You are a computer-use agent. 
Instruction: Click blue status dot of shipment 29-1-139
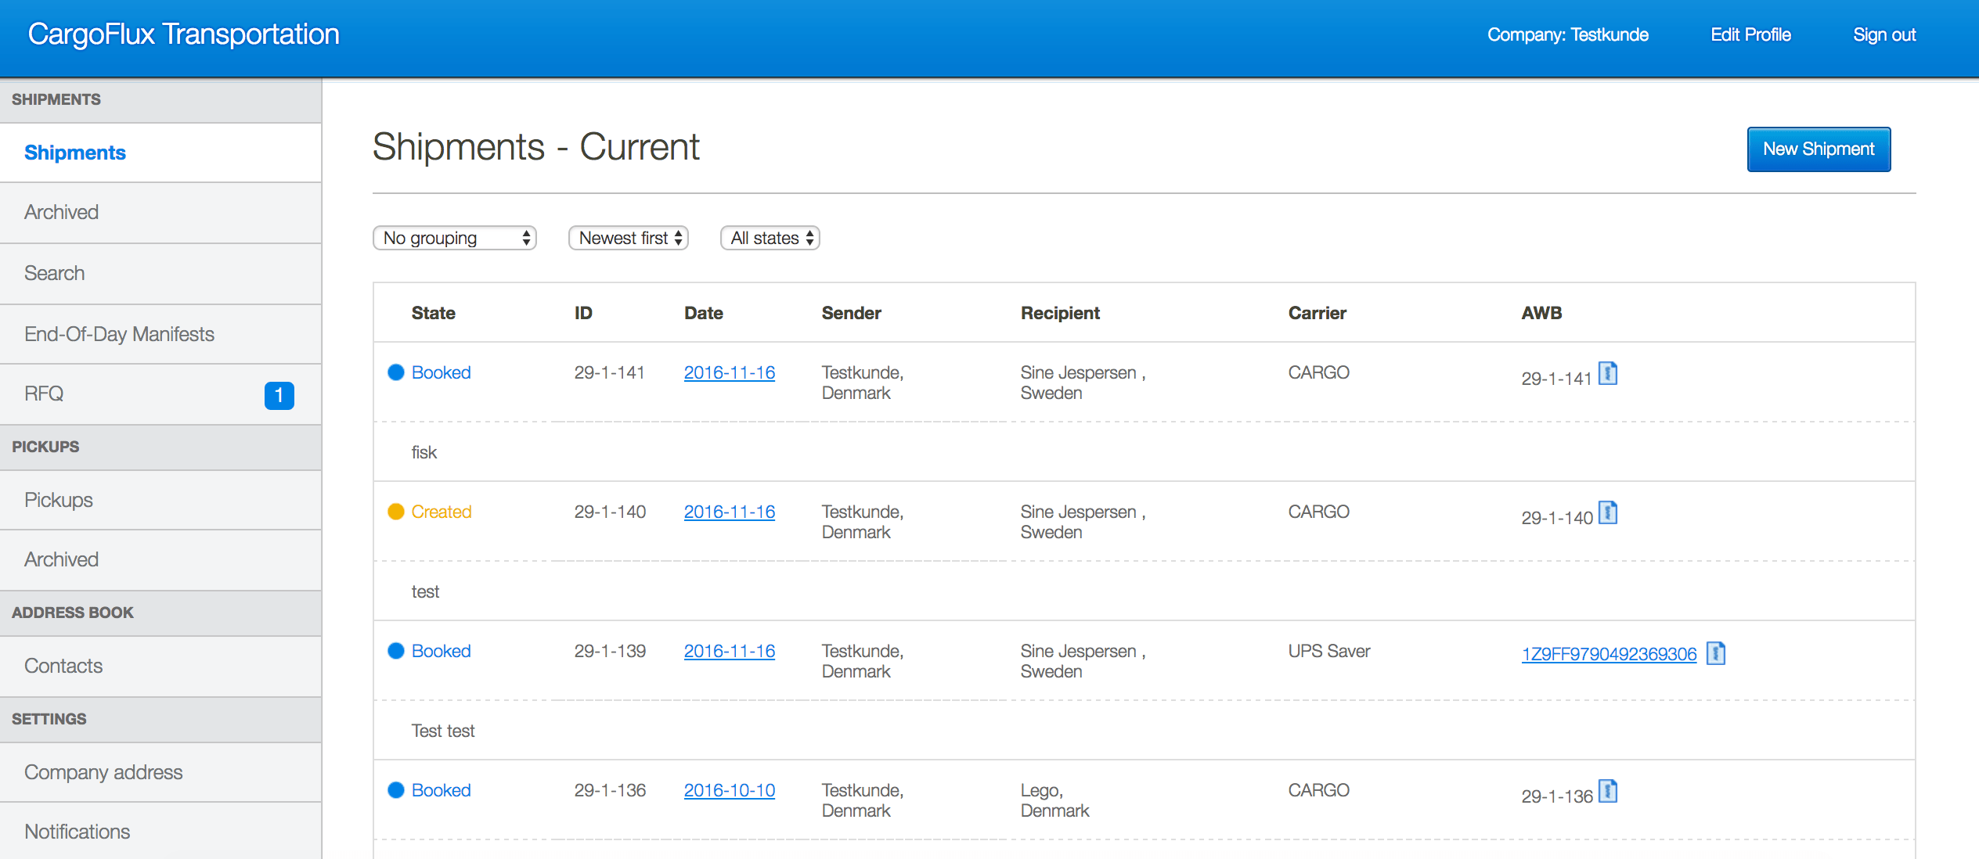[x=396, y=651]
